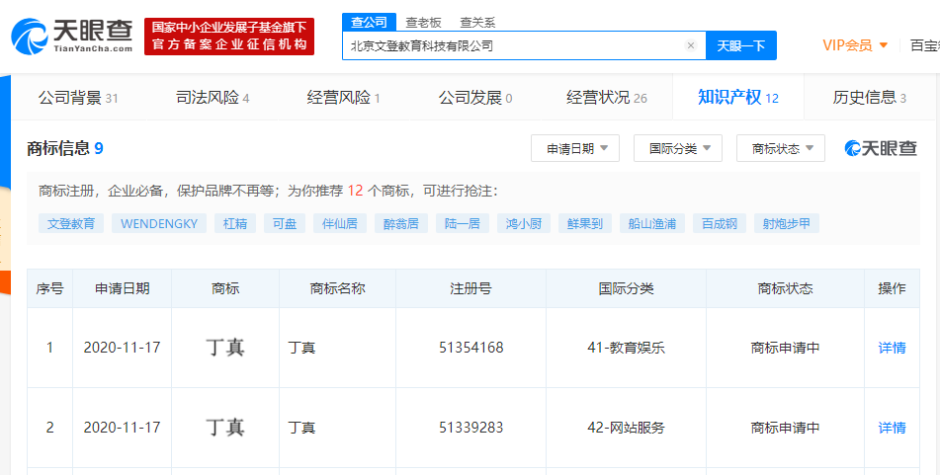This screenshot has height=475, width=940.
Task: Expand the 国际分类 filter dropdown
Action: [x=677, y=148]
